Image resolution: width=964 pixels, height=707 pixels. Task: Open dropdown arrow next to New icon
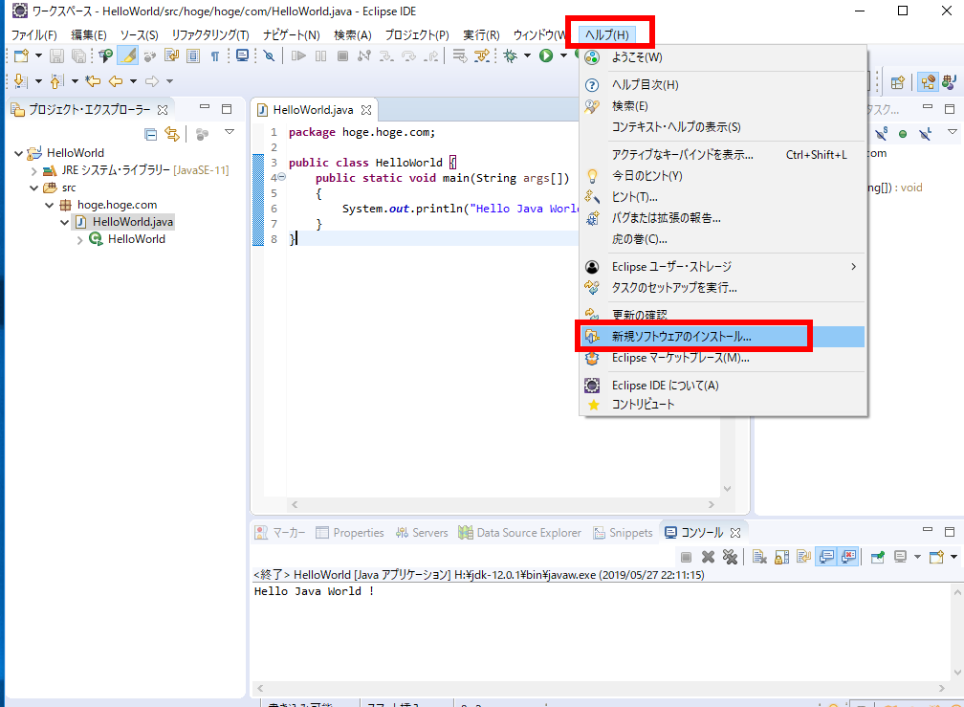click(x=38, y=55)
